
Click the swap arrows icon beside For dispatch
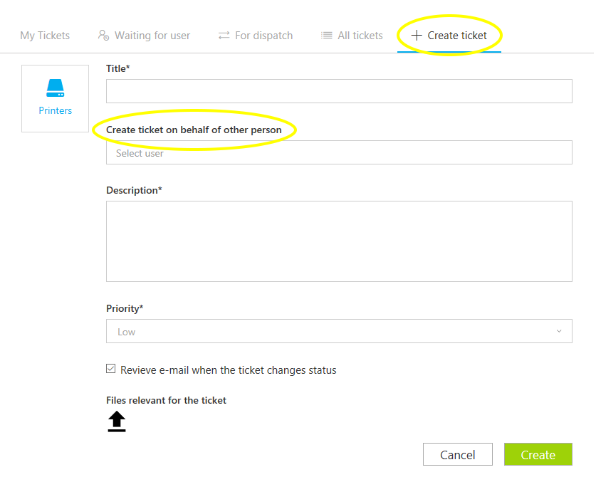coord(224,36)
